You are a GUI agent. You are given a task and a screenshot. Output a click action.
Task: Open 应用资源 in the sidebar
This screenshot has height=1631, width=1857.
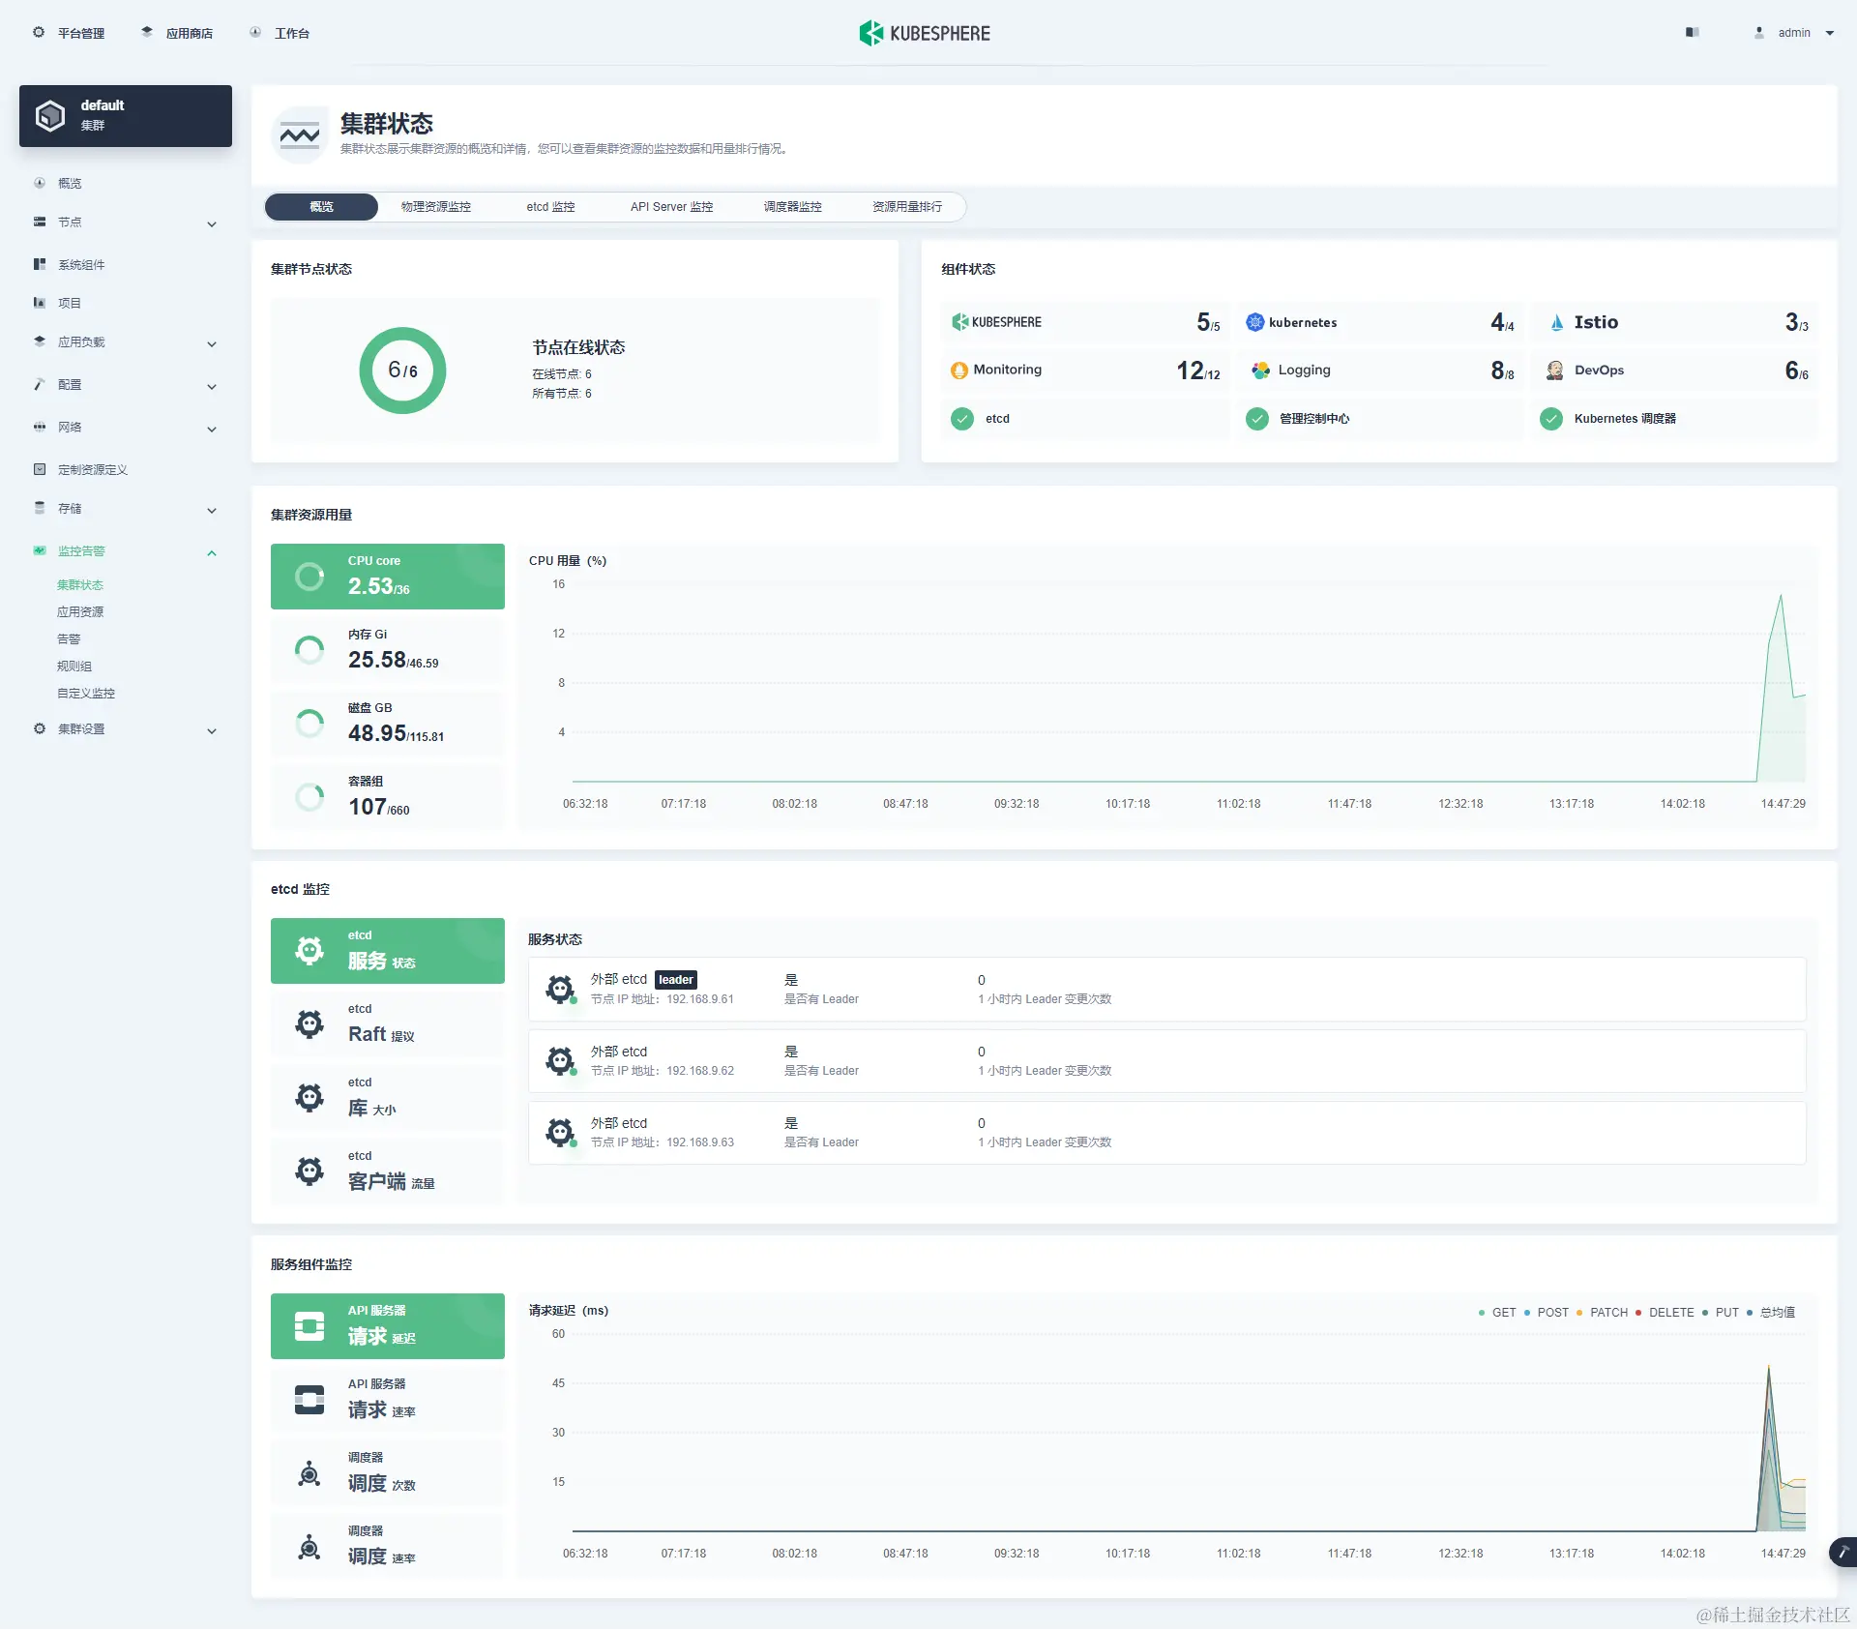tap(80, 612)
